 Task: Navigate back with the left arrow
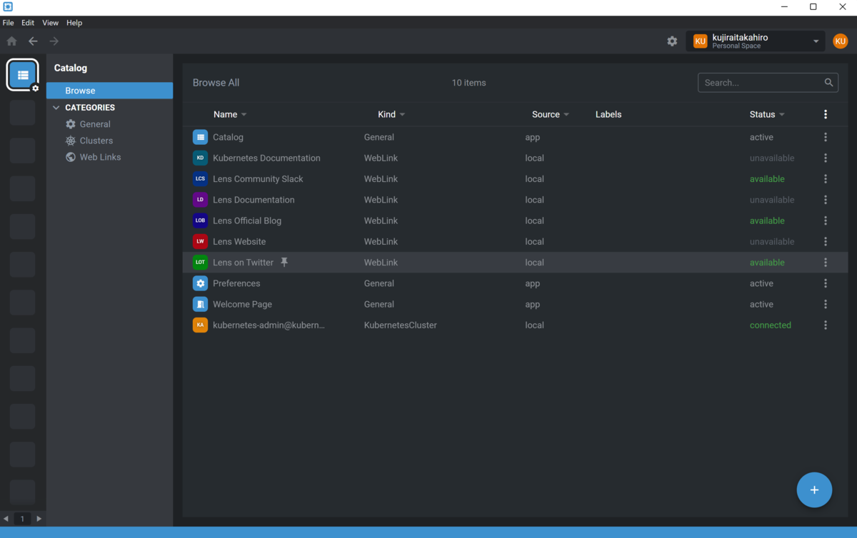pyautogui.click(x=33, y=41)
